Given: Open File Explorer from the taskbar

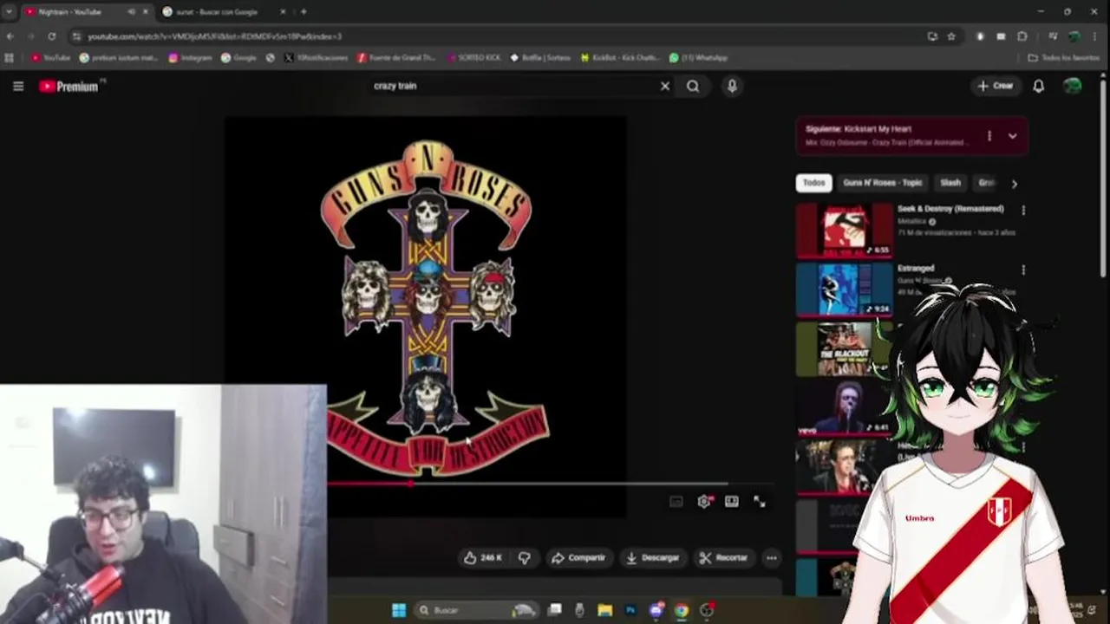Looking at the screenshot, I should tap(604, 610).
